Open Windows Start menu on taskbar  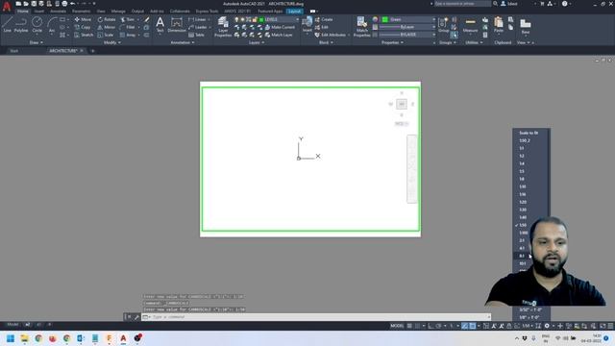[x=11, y=338]
